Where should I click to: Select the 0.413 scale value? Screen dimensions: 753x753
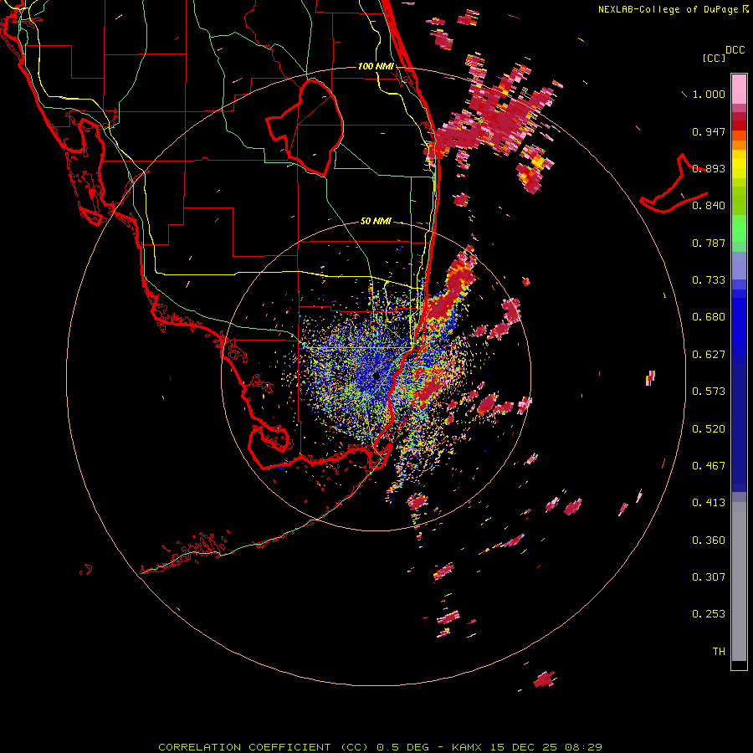[x=709, y=503]
